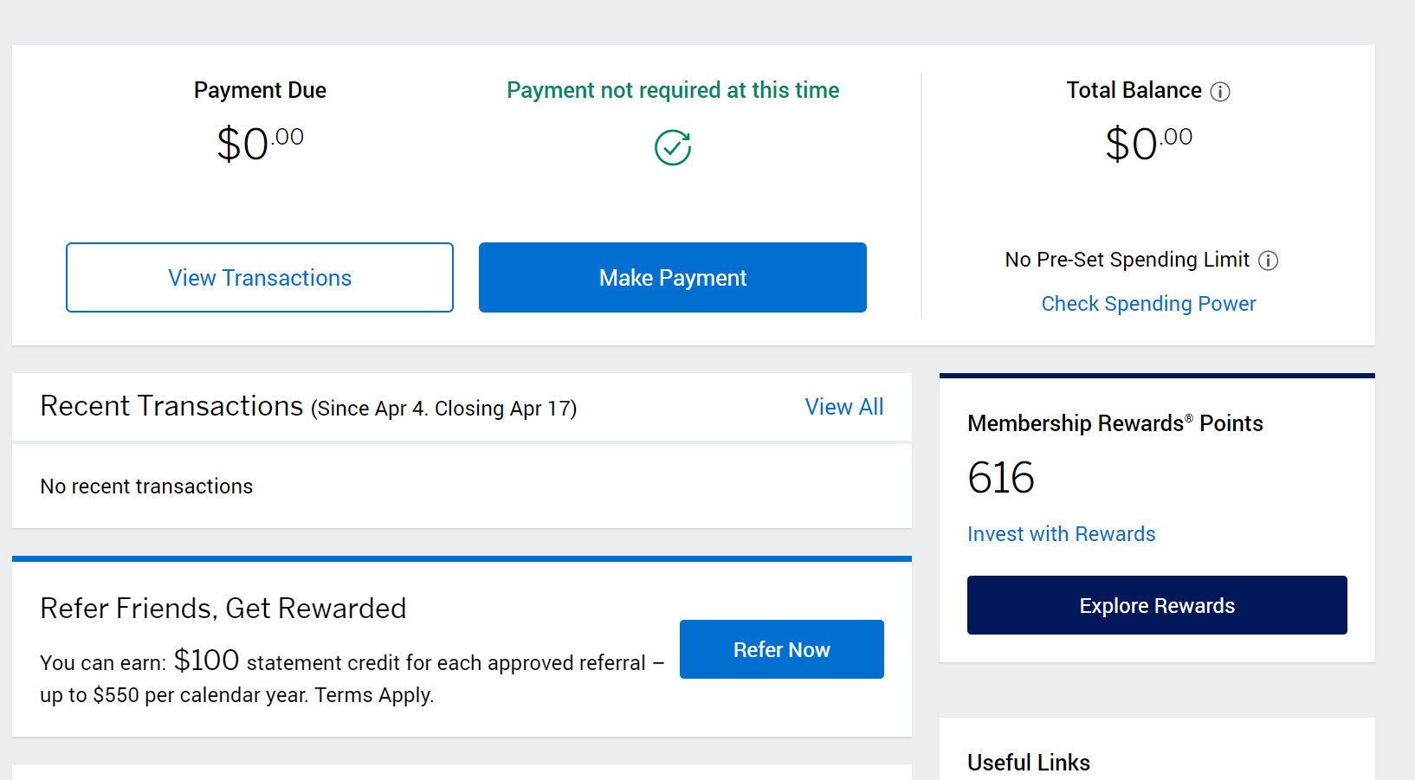Click the Total Balance info icon
Screen dimensions: 1415x780
pos(1219,92)
